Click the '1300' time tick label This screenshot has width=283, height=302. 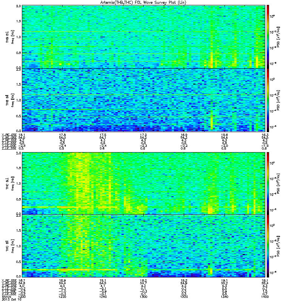pyautogui.click(x=143, y=297)
